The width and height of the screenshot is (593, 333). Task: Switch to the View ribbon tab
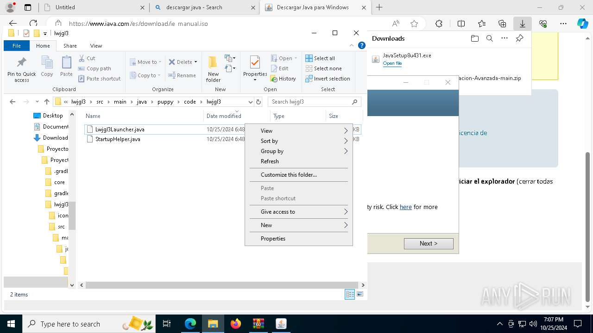96,46
